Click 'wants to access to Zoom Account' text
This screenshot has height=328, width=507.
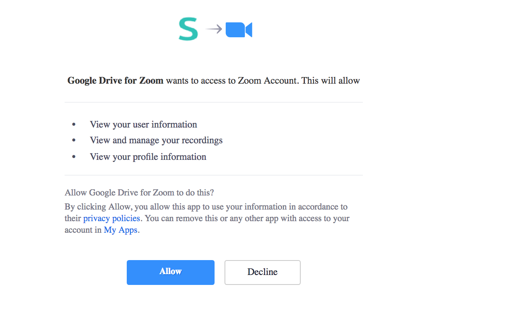click(232, 80)
